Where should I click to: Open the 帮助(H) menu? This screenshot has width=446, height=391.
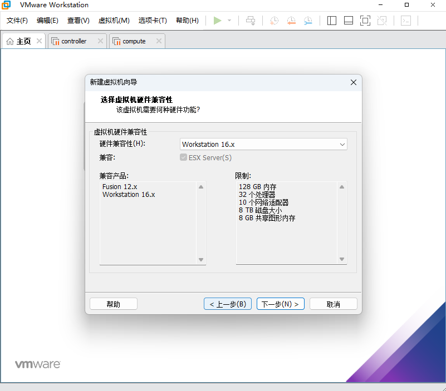pyautogui.click(x=187, y=21)
